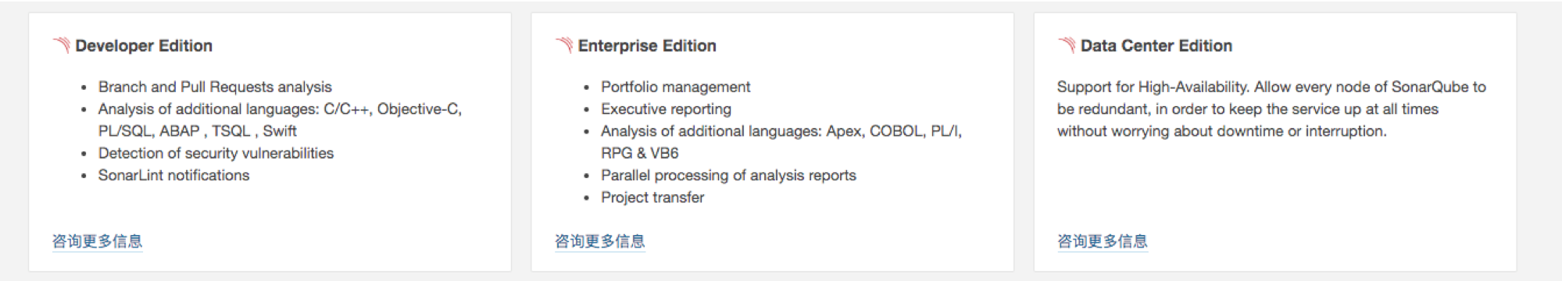Screen dimensions: 1562x281
Task: Select the Enterprise Edition heading
Action: pos(647,46)
